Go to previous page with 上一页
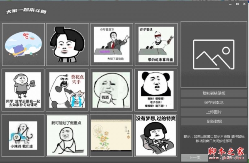Image resolution: width=249 pixels, height=163 pixels. [x=195, y=158]
